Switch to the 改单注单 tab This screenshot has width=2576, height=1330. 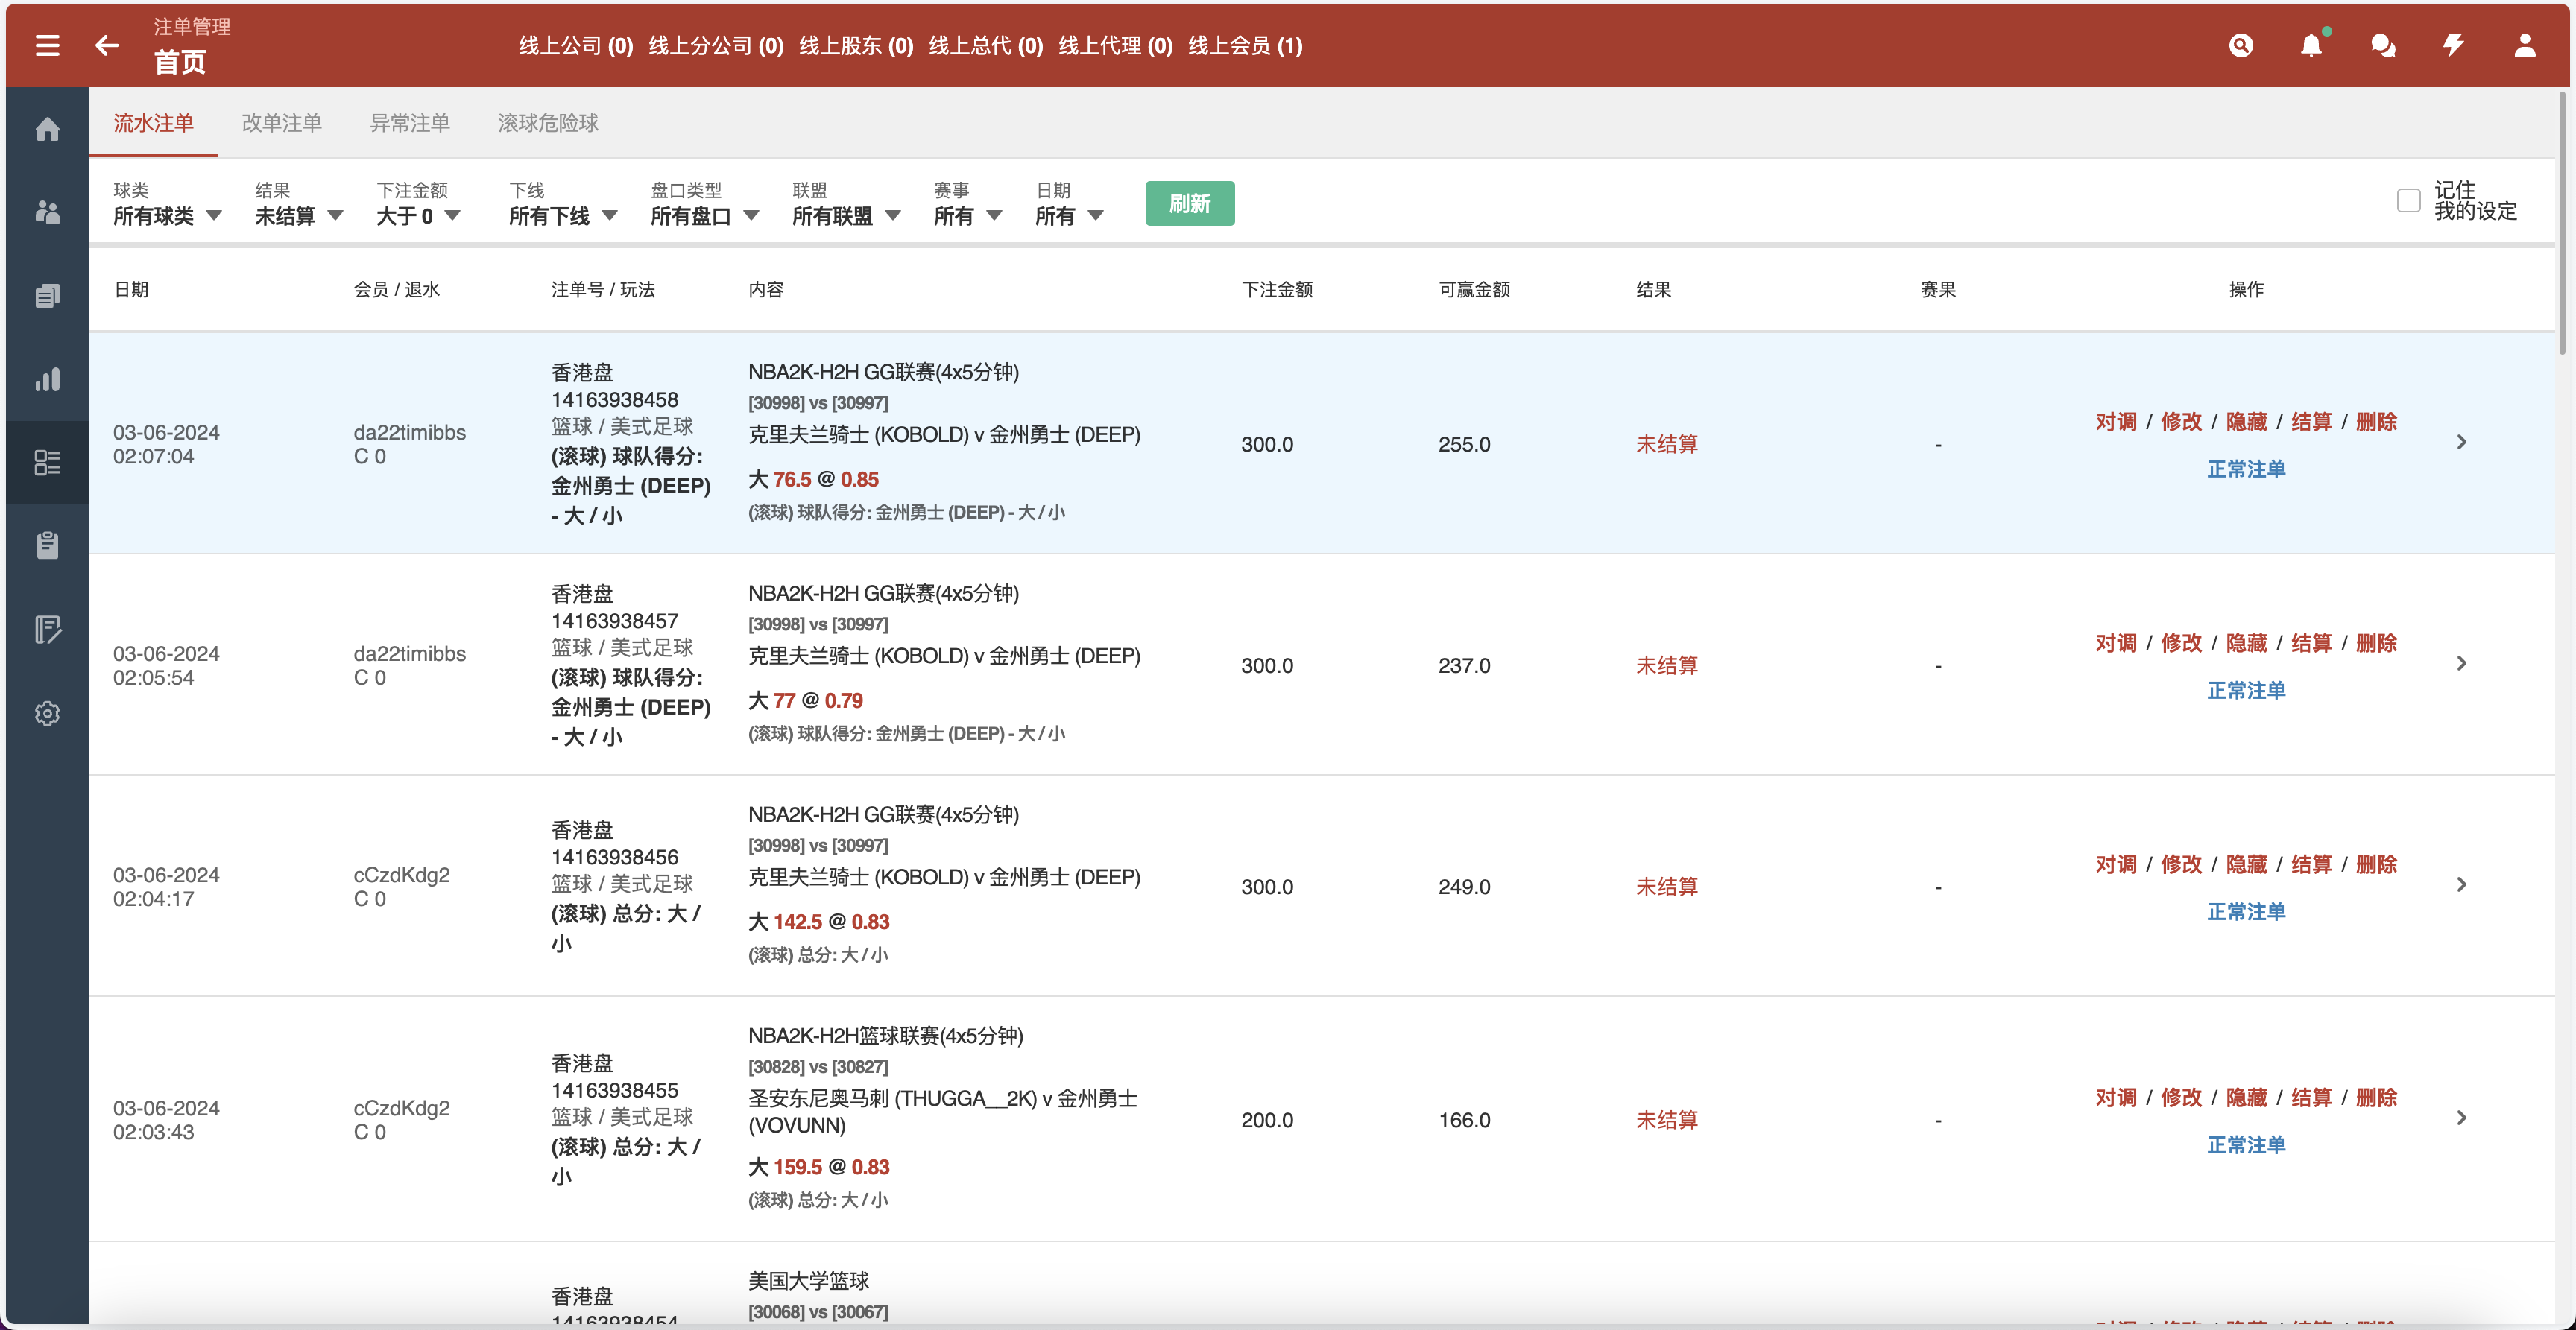coord(282,122)
